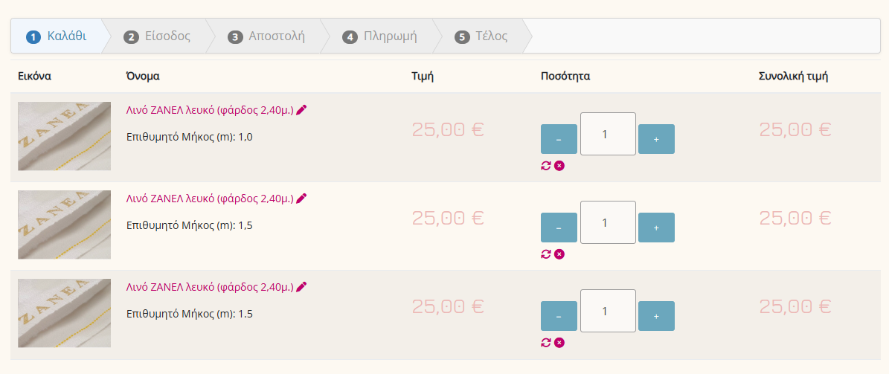
Task: Click the pencil edit icon in the first cart row
Action: 301,110
